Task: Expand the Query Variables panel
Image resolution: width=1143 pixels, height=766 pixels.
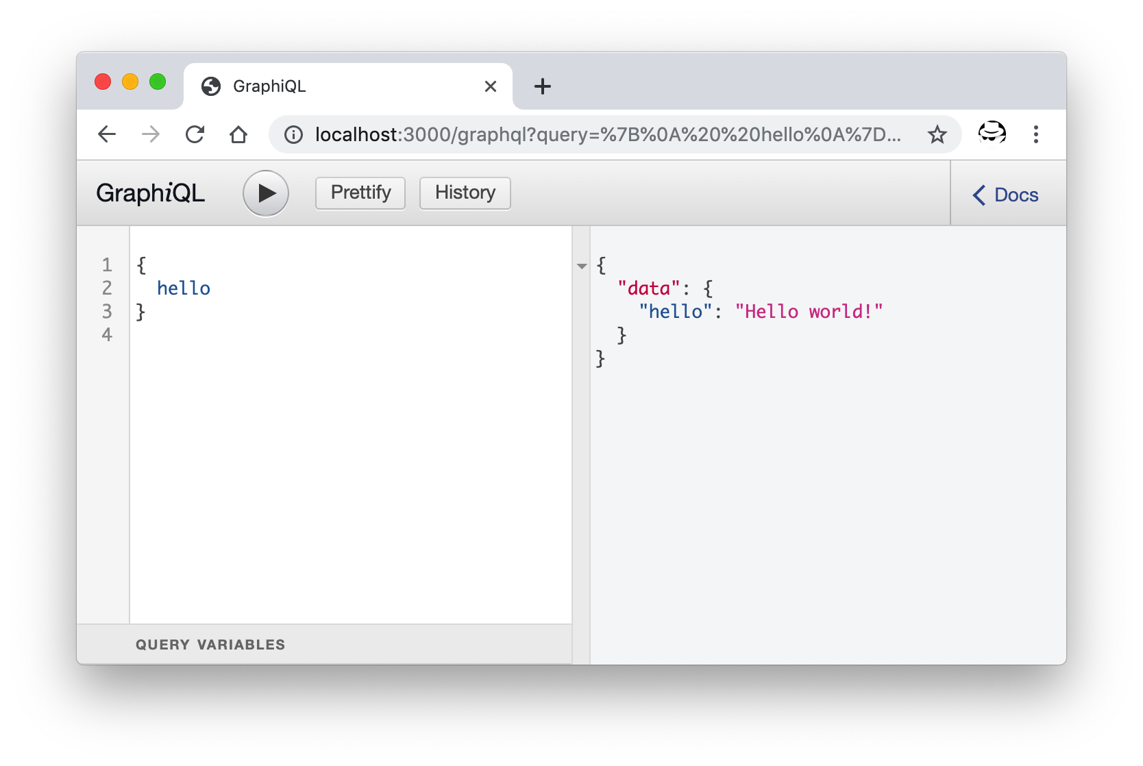Action: [325, 644]
